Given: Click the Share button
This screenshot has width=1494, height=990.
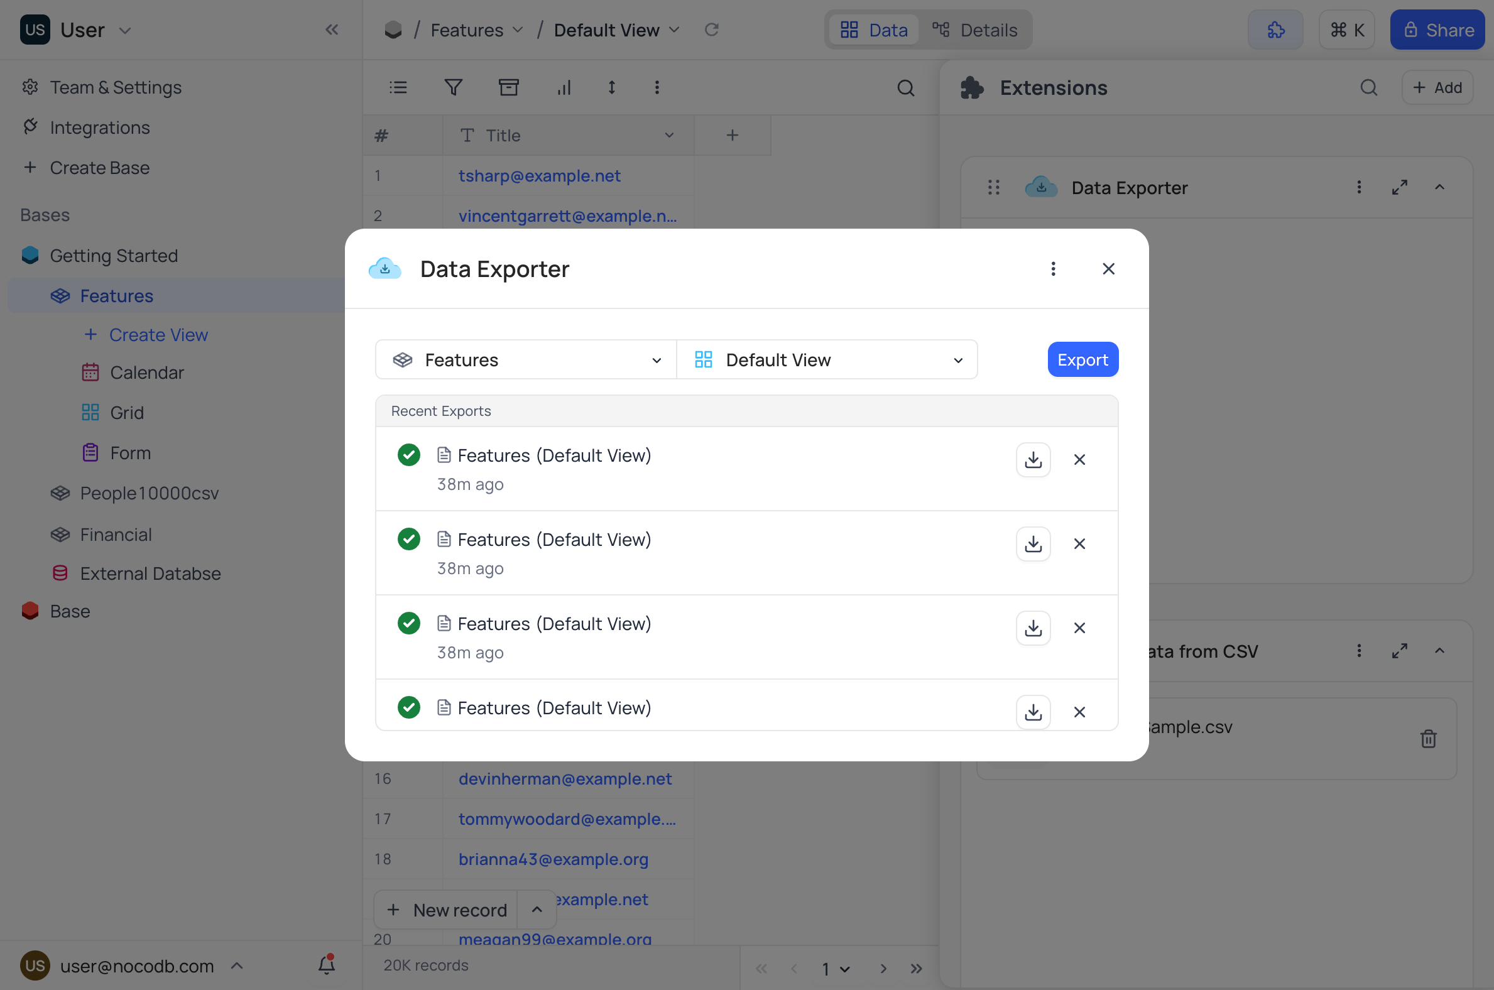Looking at the screenshot, I should point(1438,30).
